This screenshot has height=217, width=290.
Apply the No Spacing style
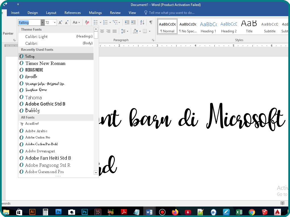(x=188, y=27)
